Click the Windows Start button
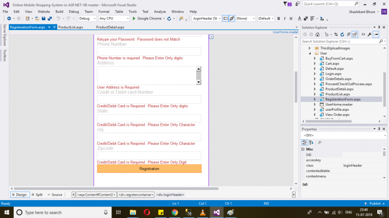389x218 pixels. tap(7, 212)
